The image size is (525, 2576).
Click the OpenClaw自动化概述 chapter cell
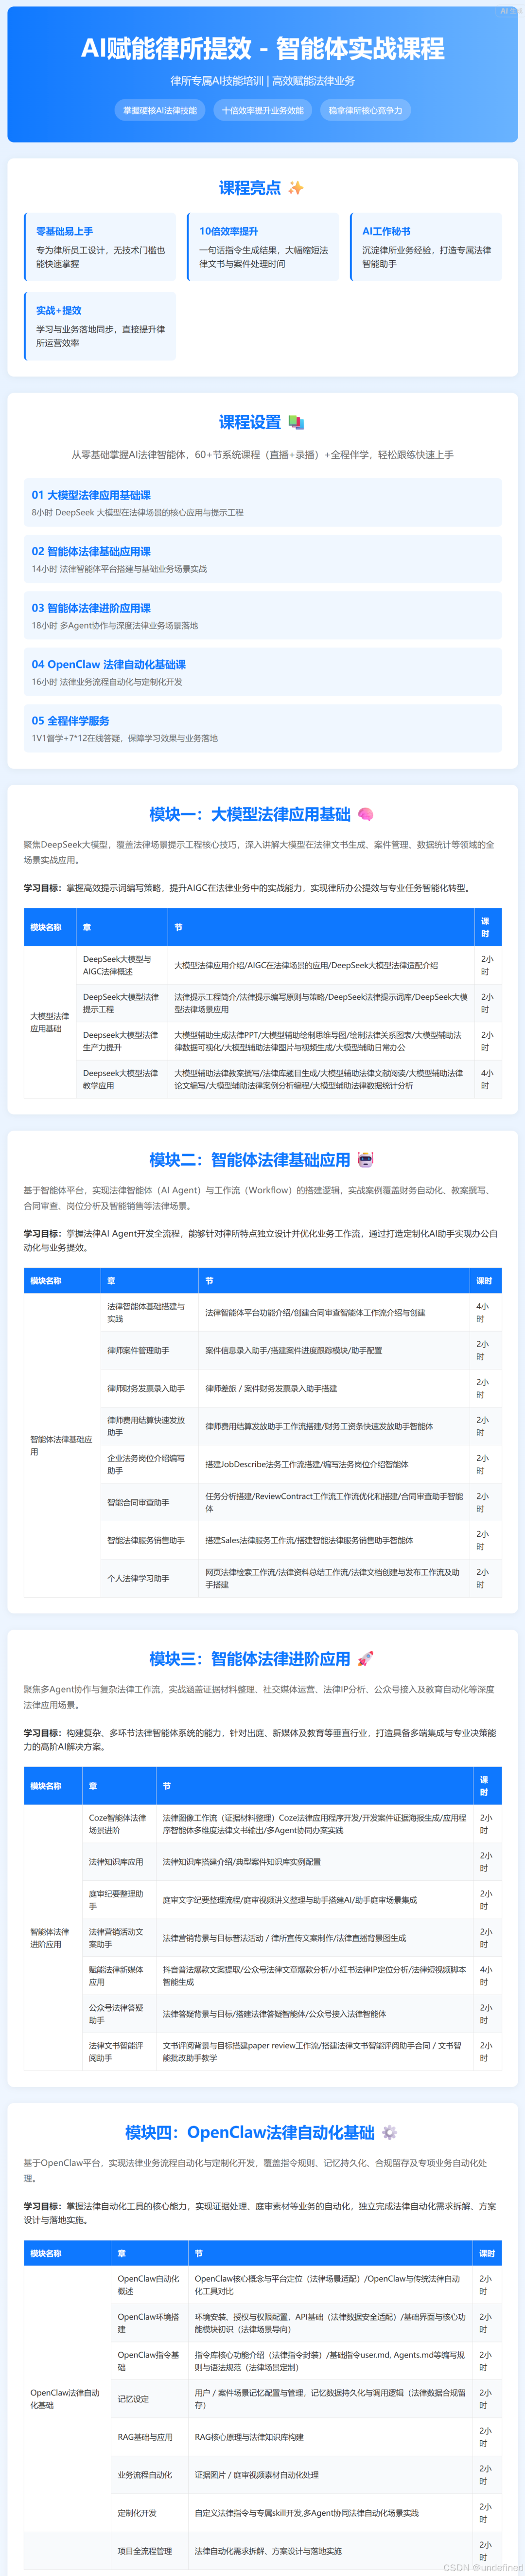150,2285
